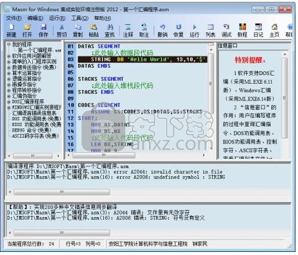Screen dimensions: 298x255
Task: Undo with the 撤销 toolbar icon
Action: coord(162,30)
